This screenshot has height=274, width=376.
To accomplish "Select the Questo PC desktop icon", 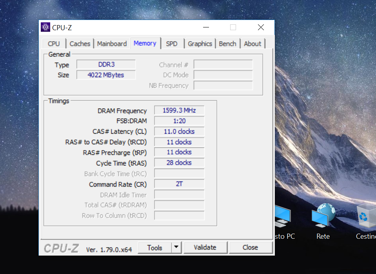I will coord(284,222).
